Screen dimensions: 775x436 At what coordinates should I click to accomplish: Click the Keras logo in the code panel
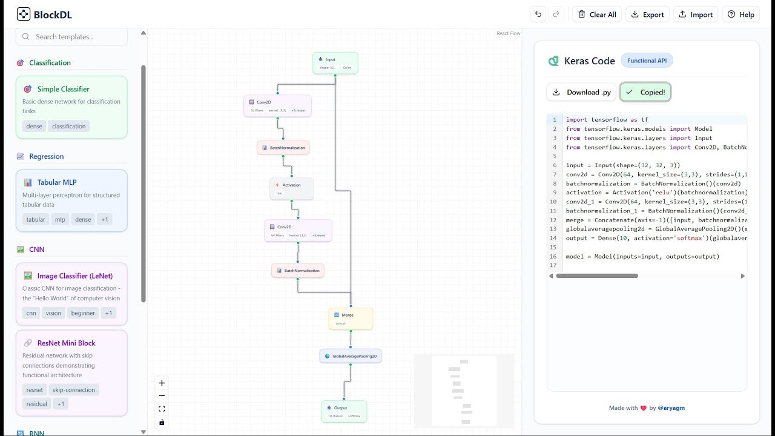(x=553, y=61)
